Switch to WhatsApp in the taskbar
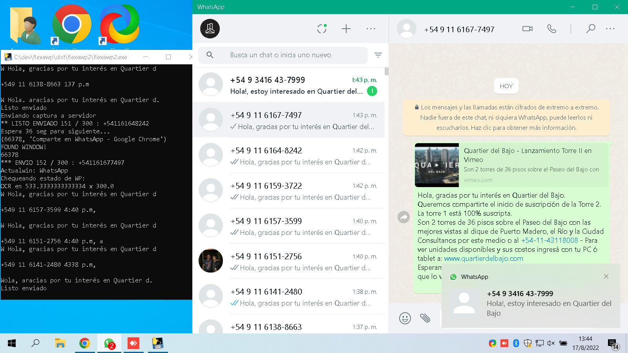628x353 pixels. (109, 344)
